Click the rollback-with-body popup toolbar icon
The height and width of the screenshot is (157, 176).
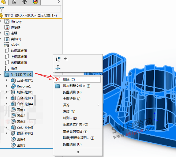tap(58, 59)
